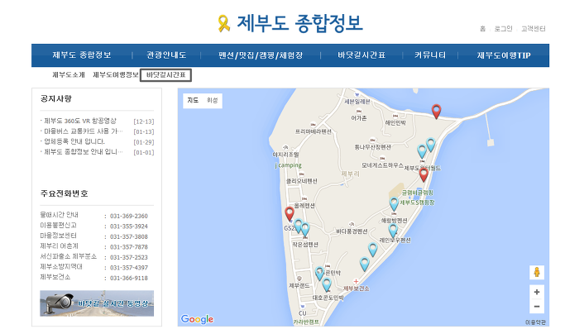Click the 제부도 종합정보 site title

click(299, 23)
